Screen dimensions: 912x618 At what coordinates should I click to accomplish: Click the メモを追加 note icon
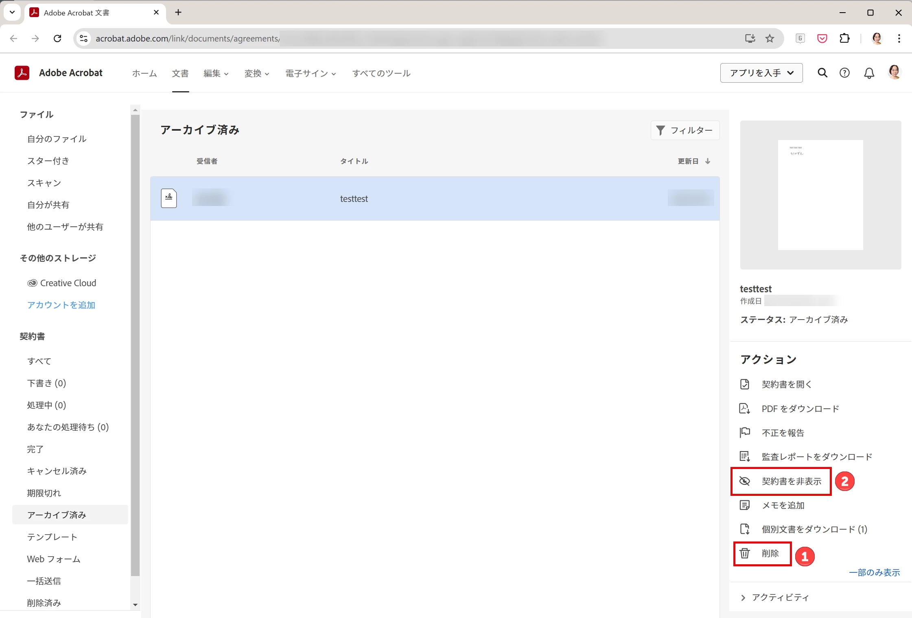click(x=744, y=505)
